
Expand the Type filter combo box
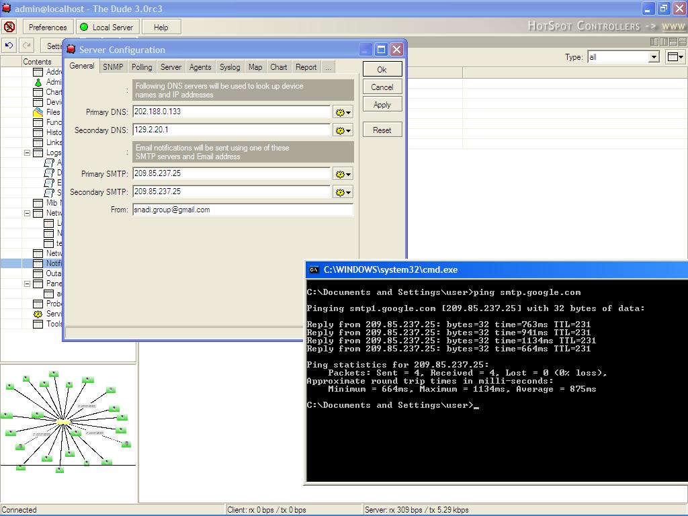pyautogui.click(x=653, y=57)
